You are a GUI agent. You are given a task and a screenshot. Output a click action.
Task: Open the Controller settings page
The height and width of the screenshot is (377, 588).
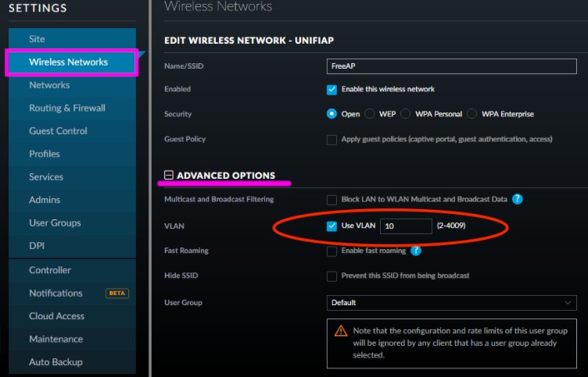pos(72,270)
